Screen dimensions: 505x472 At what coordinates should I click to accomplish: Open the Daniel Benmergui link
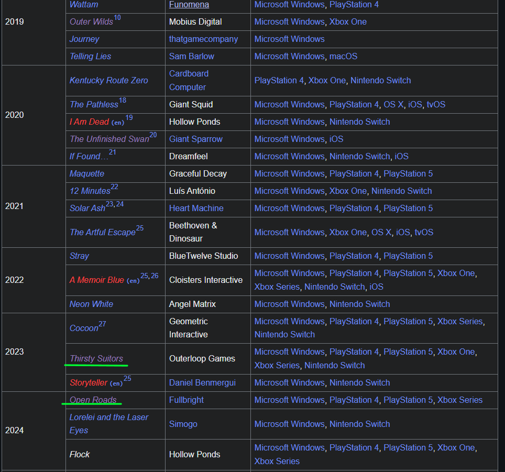[x=202, y=383]
